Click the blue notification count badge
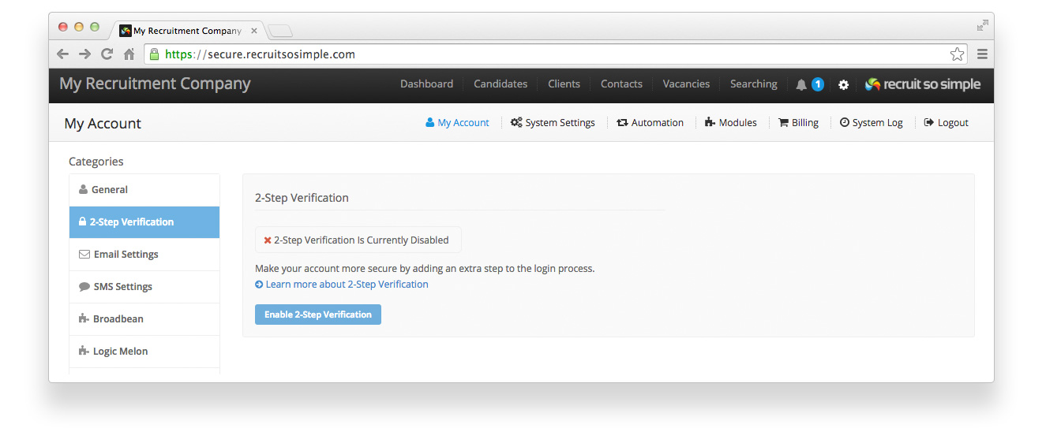The image size is (1046, 443). pyautogui.click(x=818, y=84)
